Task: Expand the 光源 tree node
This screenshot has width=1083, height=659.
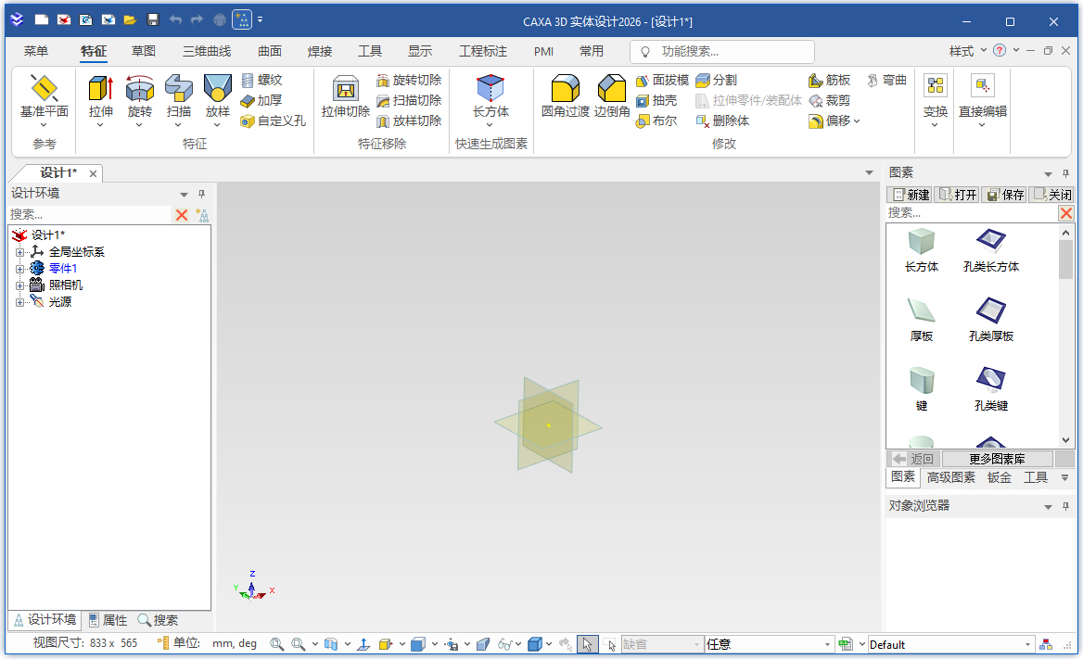Action: (20, 302)
